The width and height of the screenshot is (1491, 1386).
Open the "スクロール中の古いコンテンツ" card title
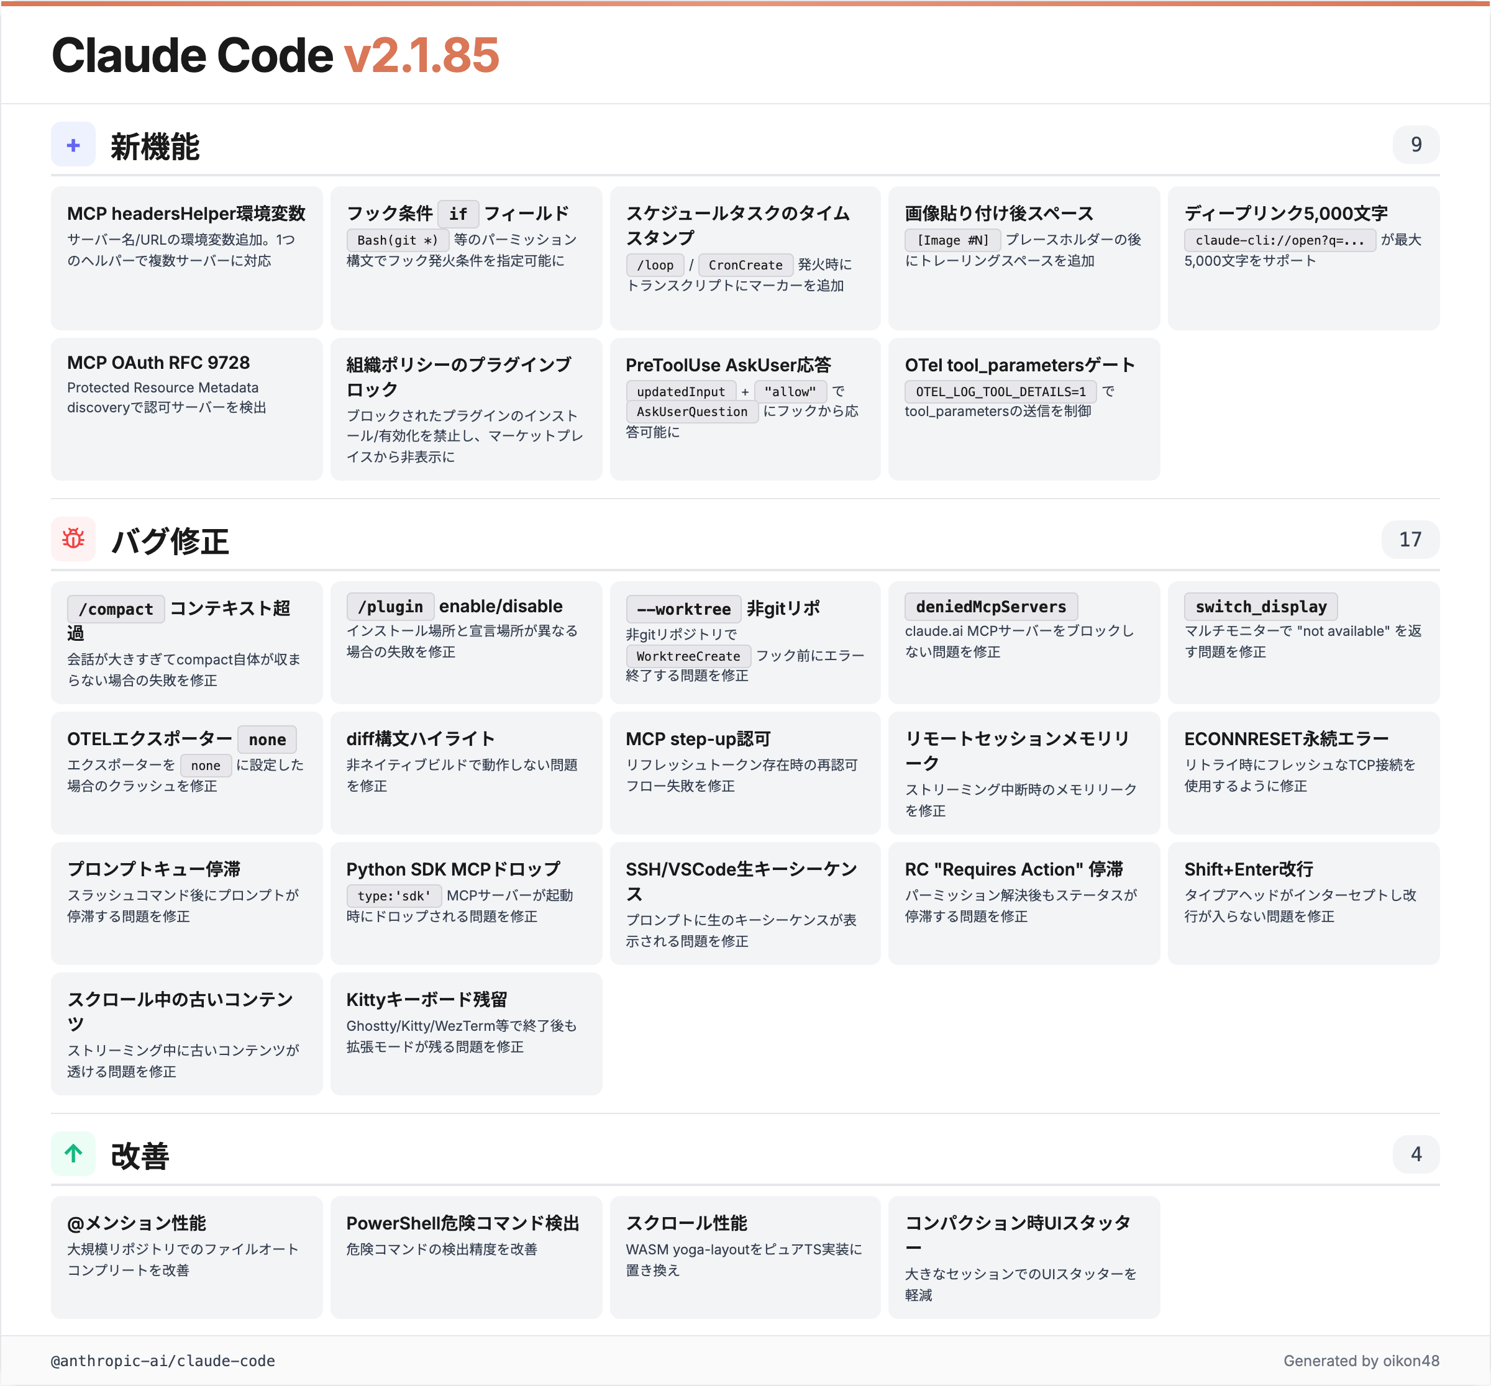(x=180, y=1012)
